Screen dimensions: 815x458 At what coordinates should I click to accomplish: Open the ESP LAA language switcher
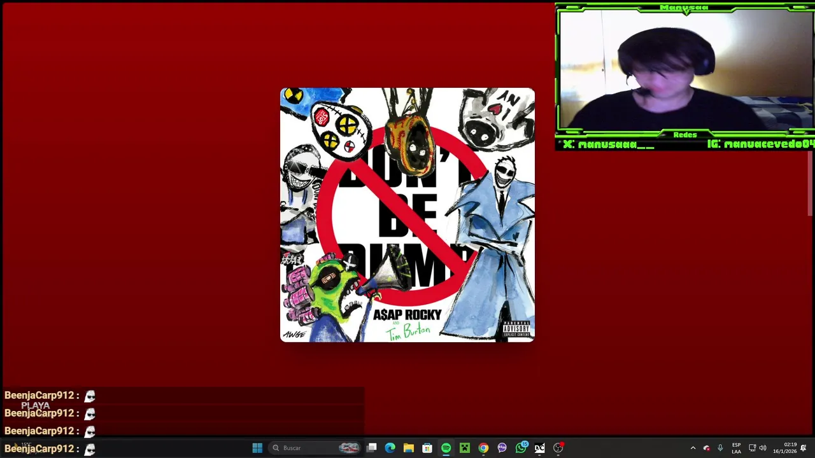(736, 448)
